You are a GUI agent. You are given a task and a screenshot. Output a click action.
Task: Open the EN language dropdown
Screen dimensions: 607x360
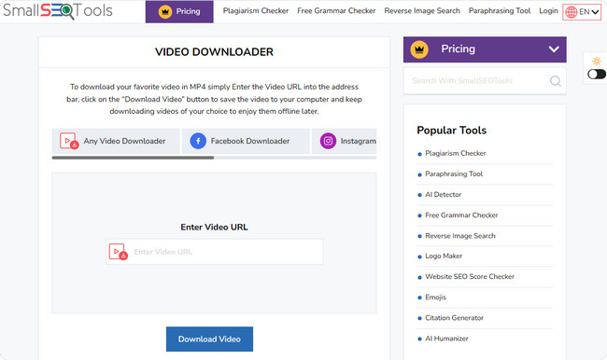tap(582, 12)
